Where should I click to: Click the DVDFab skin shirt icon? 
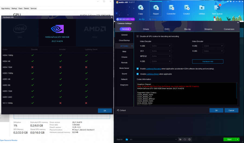(231, 2)
